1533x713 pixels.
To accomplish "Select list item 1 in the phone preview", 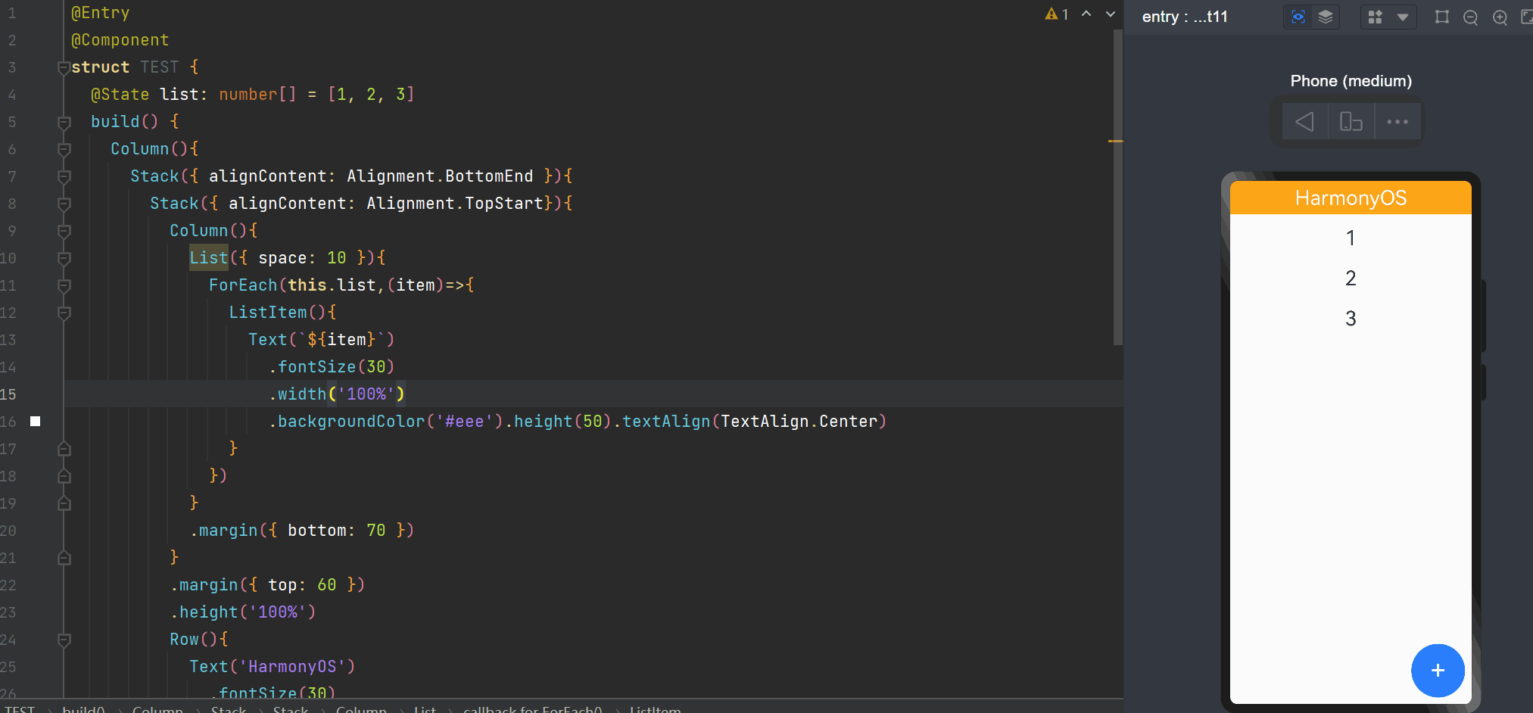I will point(1351,238).
